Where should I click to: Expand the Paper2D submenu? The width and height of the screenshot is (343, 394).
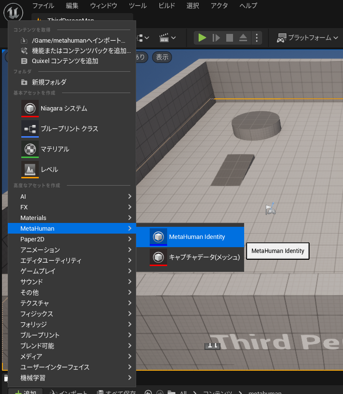click(x=72, y=239)
